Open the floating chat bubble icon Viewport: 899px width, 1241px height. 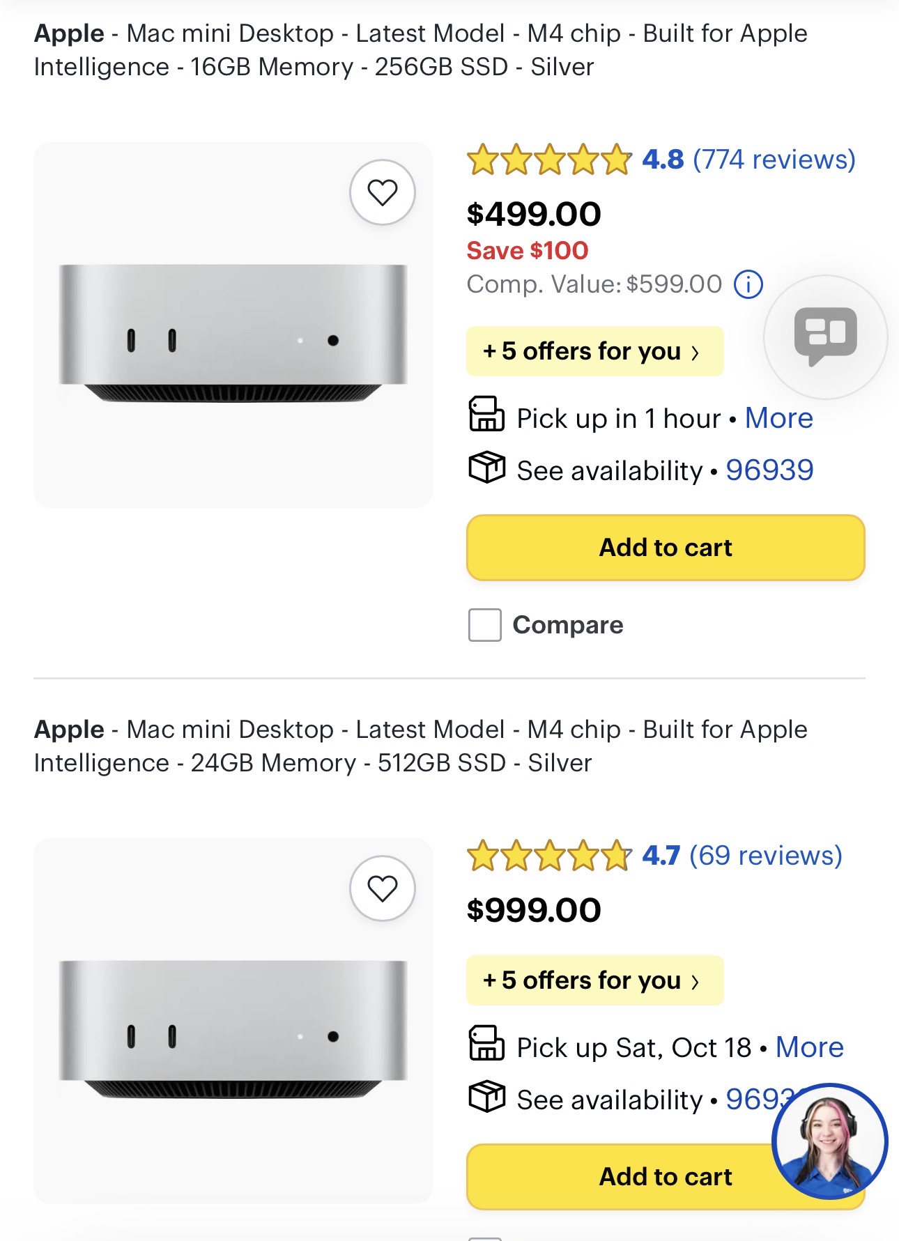pyautogui.click(x=825, y=337)
